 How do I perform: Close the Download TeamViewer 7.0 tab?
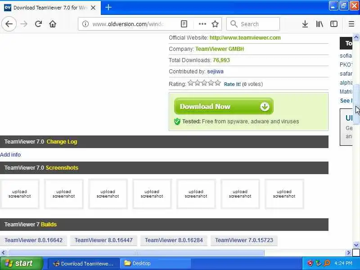(x=93, y=8)
